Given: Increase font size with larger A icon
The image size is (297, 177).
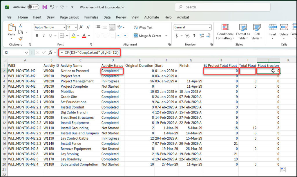Looking at the screenshot, I should pyautogui.click(x=82, y=27).
